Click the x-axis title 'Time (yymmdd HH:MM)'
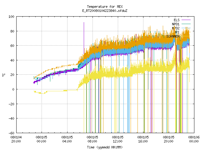 click(x=105, y=147)
